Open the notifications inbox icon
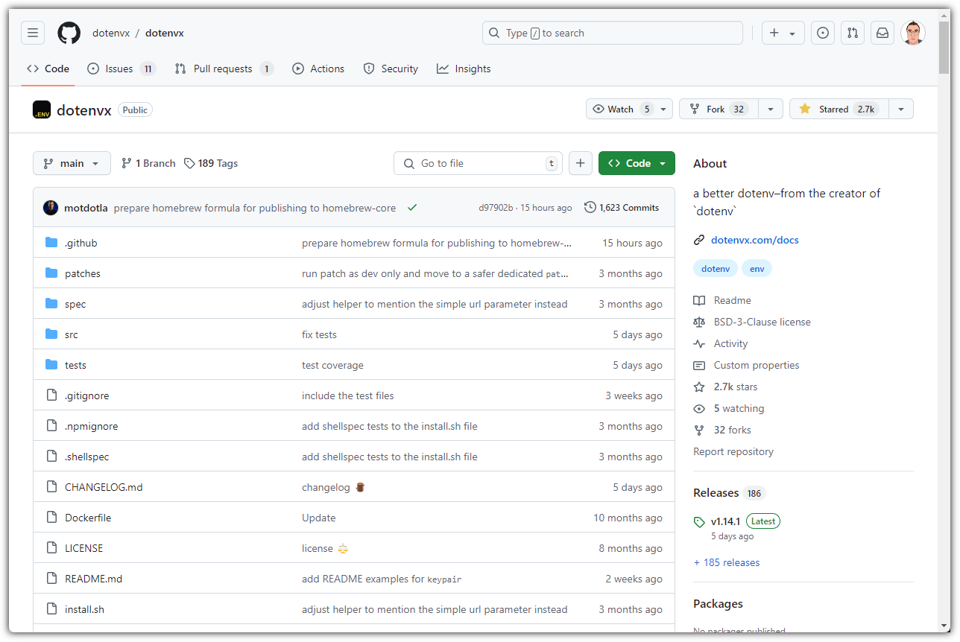Screen dimensions: 960x642 point(882,33)
